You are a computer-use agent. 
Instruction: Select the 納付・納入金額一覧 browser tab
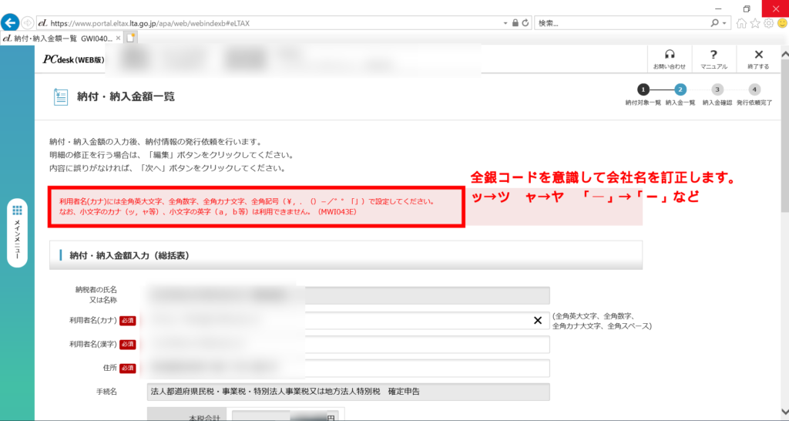click(x=58, y=38)
